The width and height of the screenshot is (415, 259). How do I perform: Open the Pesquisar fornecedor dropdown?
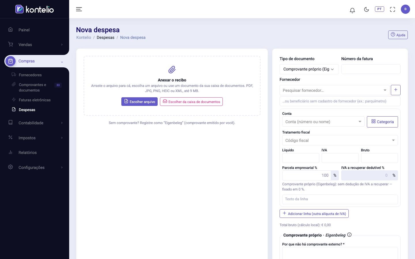click(x=335, y=90)
